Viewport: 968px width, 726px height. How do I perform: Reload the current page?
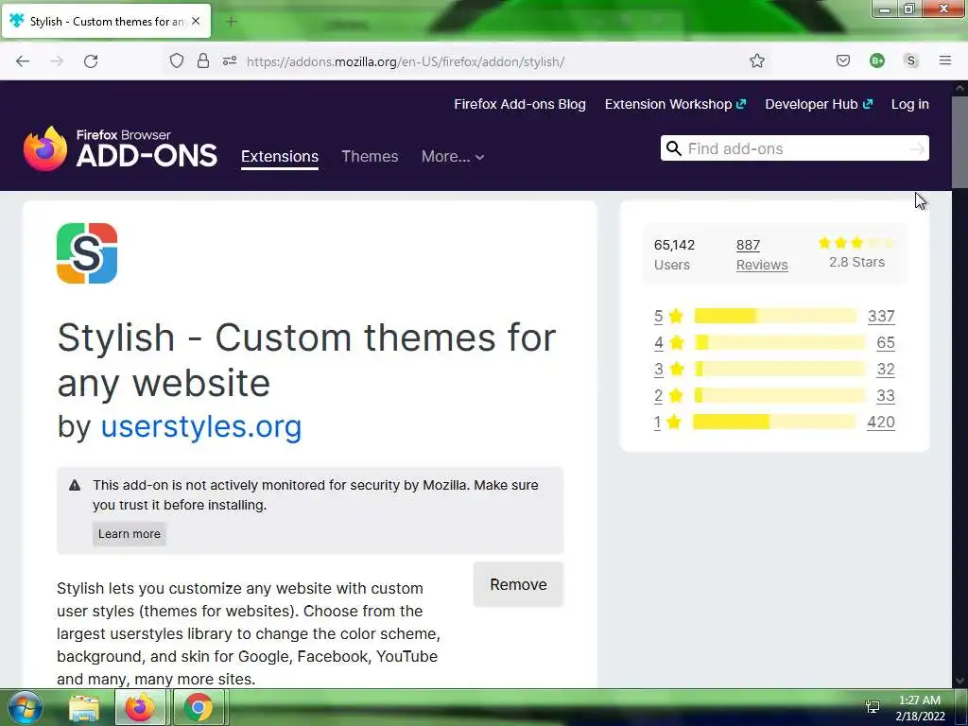click(91, 61)
